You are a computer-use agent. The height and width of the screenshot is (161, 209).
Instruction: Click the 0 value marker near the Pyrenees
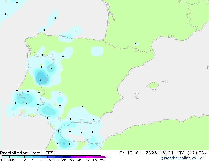pos(136,44)
